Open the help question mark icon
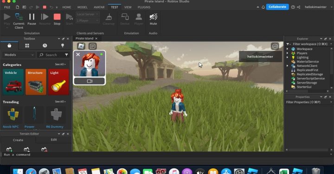 (x=293, y=7)
